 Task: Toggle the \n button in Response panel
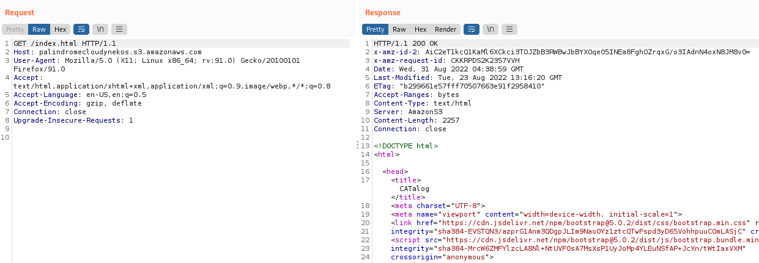pos(490,29)
